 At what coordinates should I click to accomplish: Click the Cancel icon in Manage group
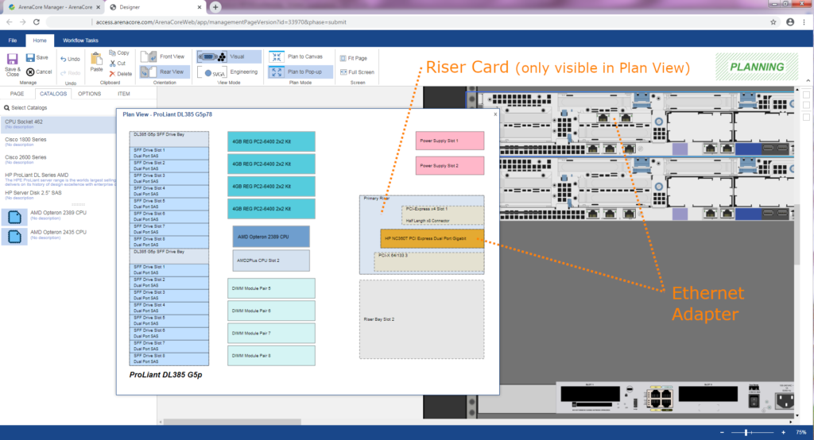pos(30,71)
